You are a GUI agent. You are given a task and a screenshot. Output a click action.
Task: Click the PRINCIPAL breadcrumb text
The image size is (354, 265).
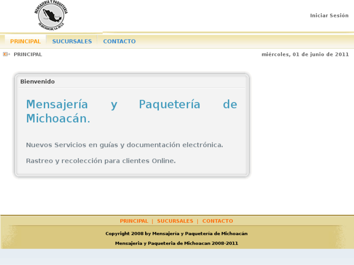tap(28, 54)
